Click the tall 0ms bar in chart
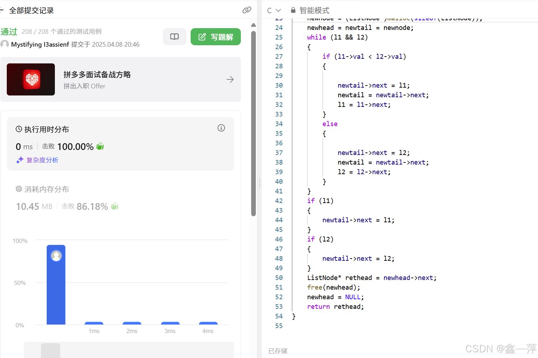 click(x=56, y=285)
